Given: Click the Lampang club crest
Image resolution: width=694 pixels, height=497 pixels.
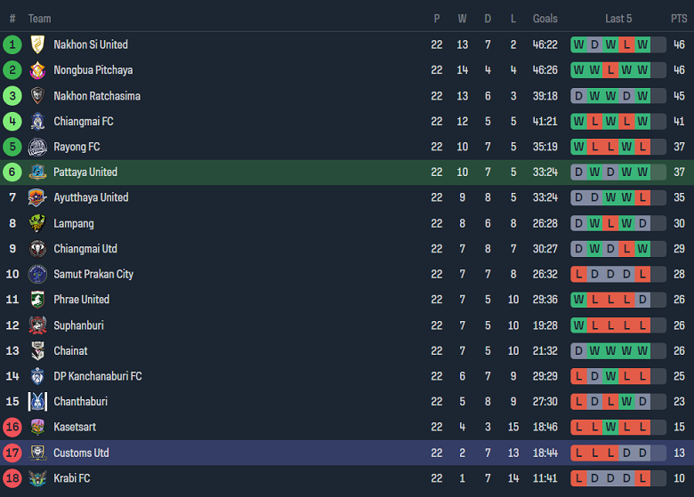Looking at the screenshot, I should [x=37, y=223].
